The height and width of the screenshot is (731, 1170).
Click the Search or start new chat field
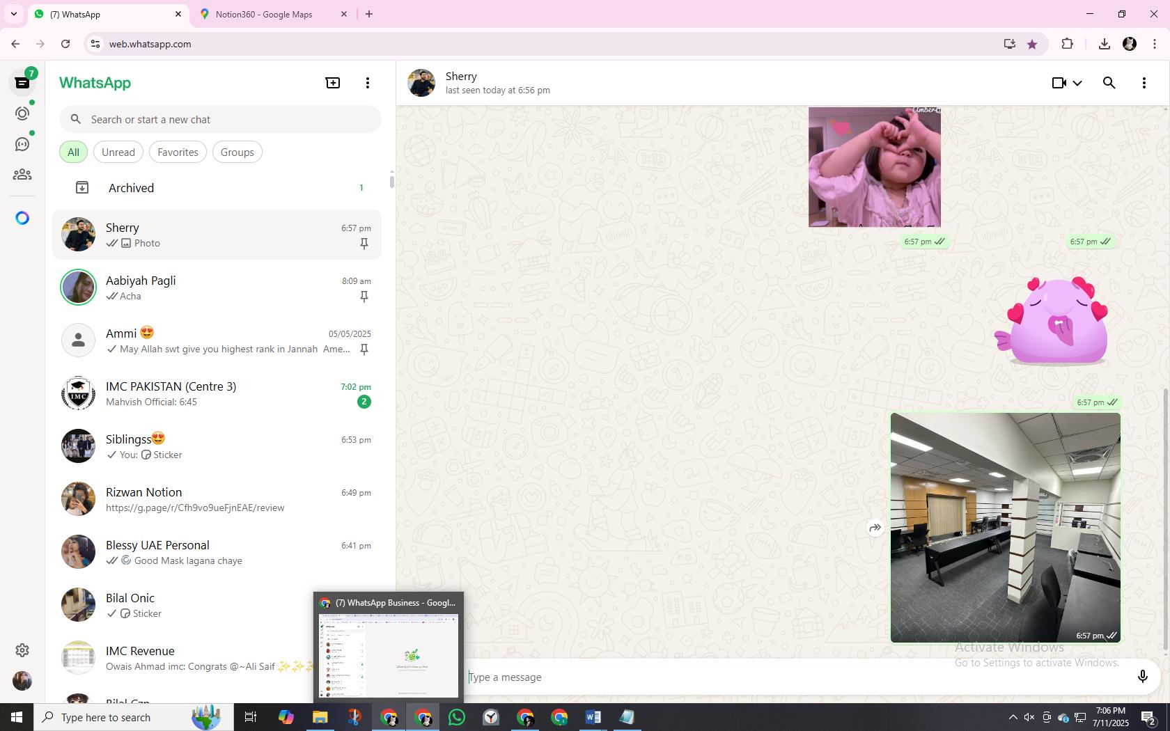[x=220, y=119]
